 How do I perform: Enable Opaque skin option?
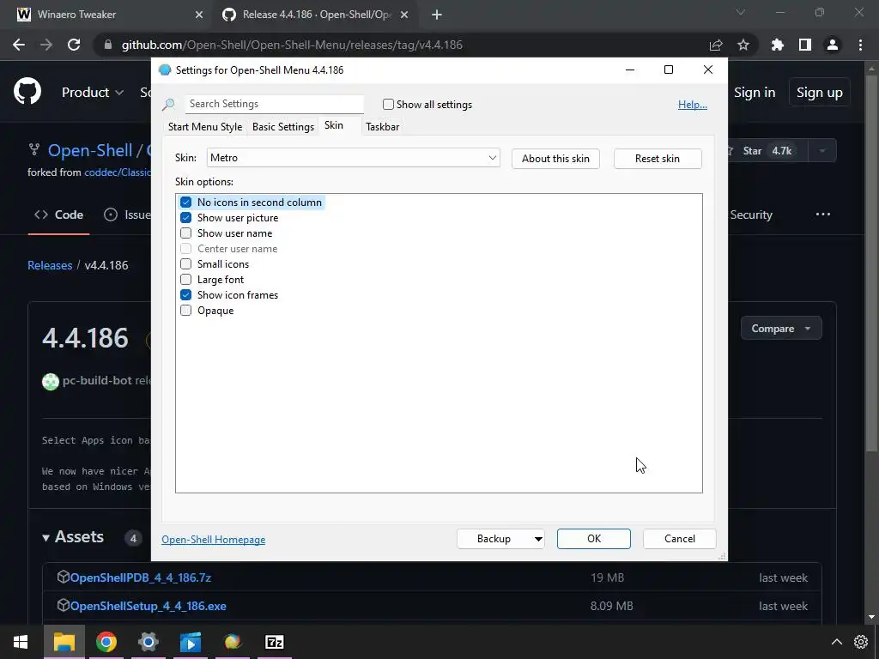click(x=185, y=310)
